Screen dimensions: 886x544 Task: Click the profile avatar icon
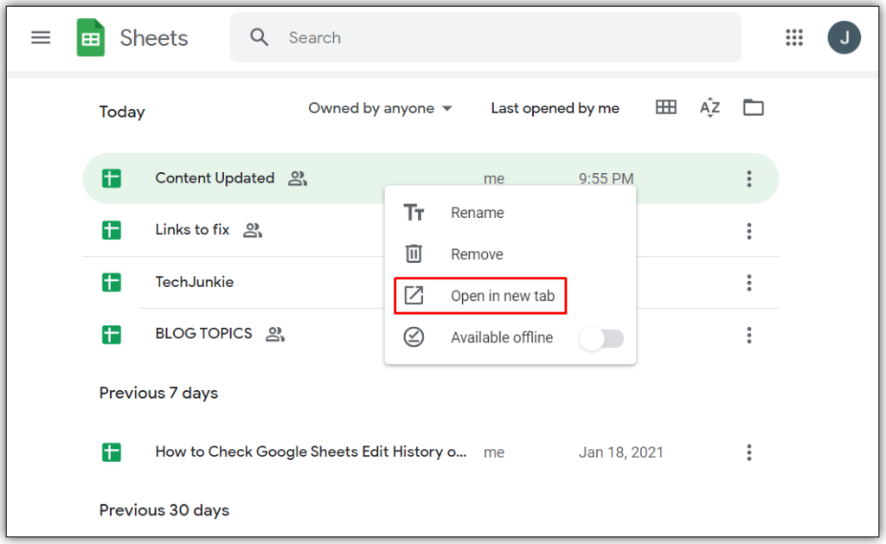(x=844, y=37)
